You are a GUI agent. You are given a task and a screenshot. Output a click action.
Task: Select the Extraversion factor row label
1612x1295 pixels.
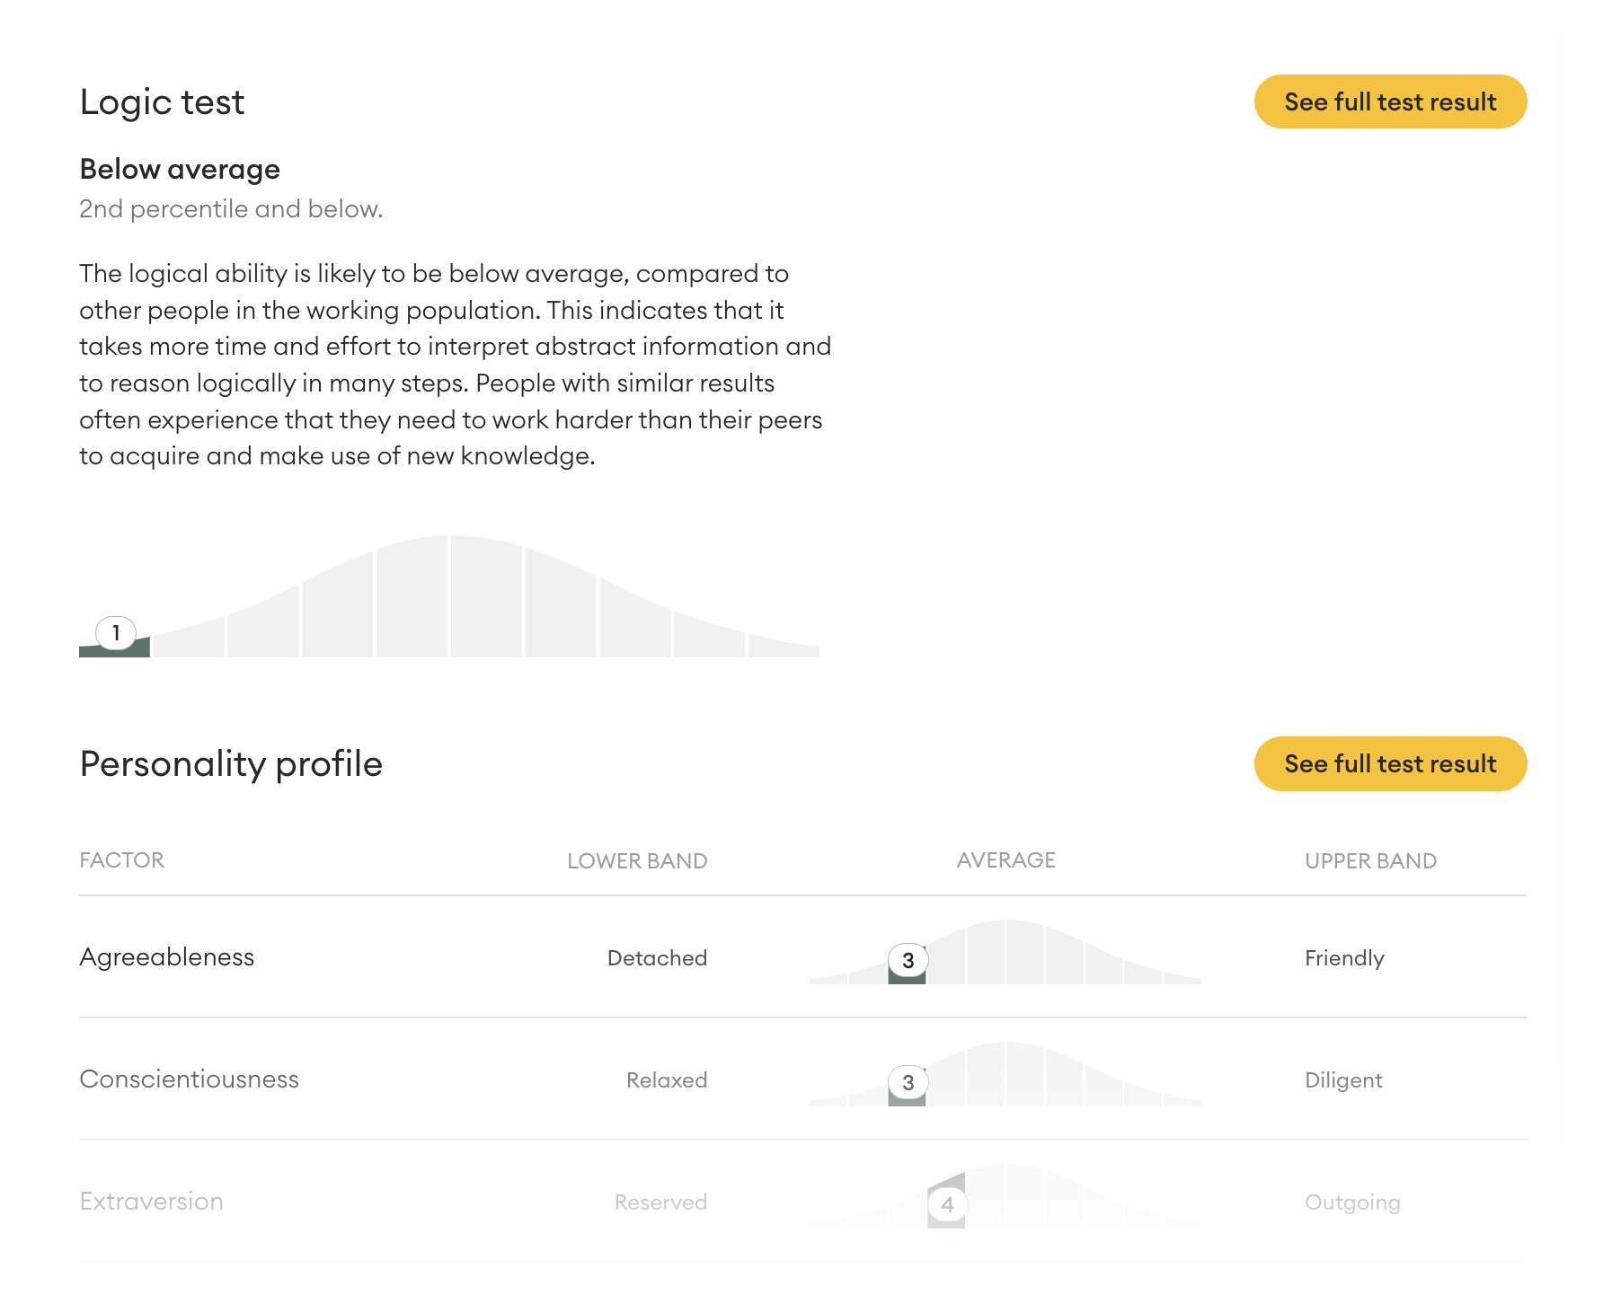click(151, 1202)
